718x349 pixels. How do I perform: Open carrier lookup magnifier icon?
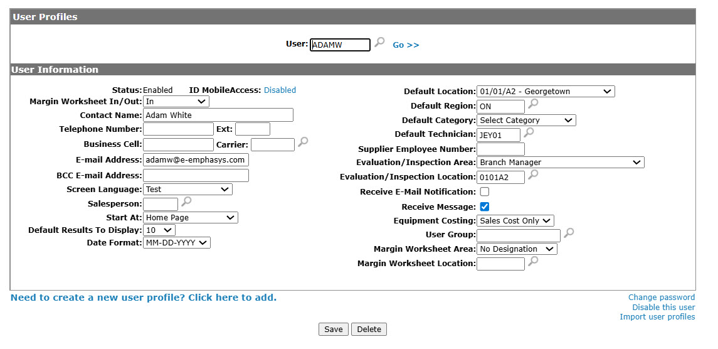303,142
